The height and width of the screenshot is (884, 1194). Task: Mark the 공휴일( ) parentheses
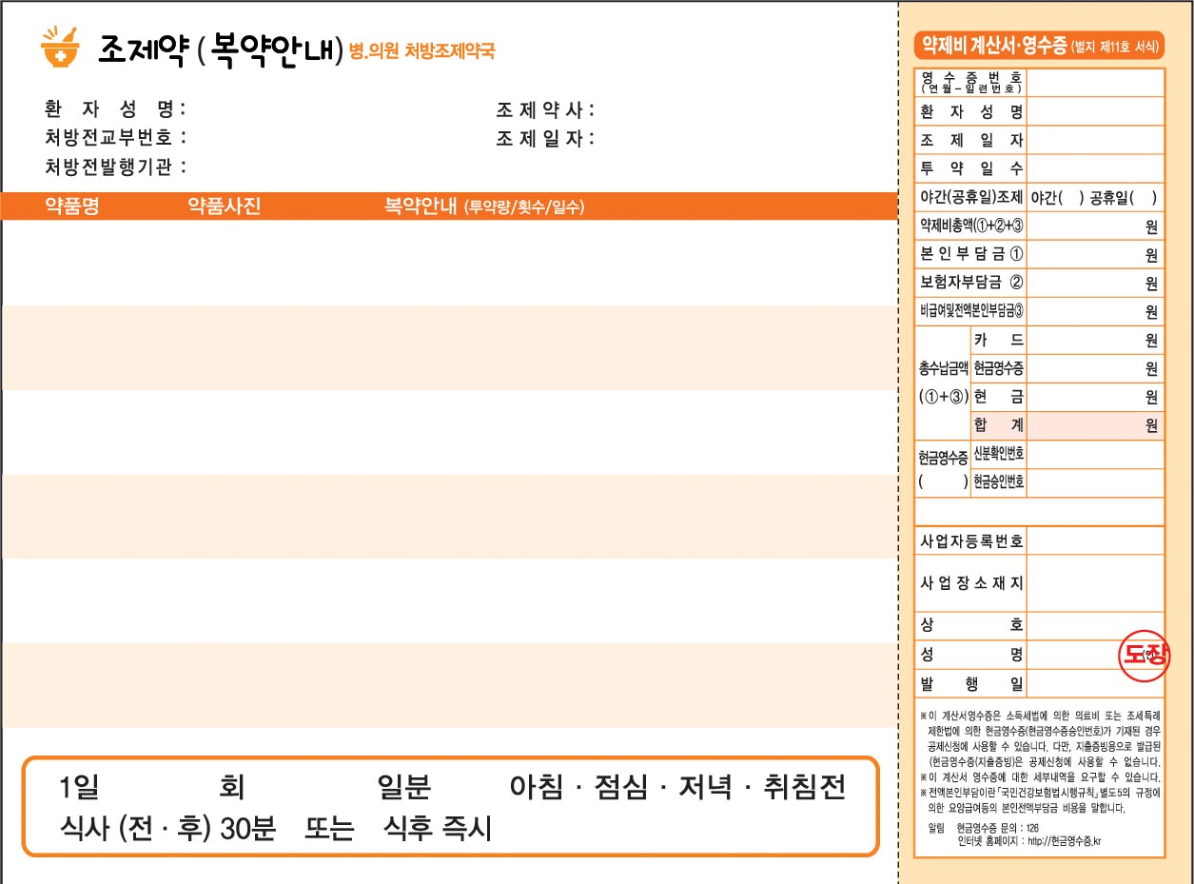tap(1124, 198)
